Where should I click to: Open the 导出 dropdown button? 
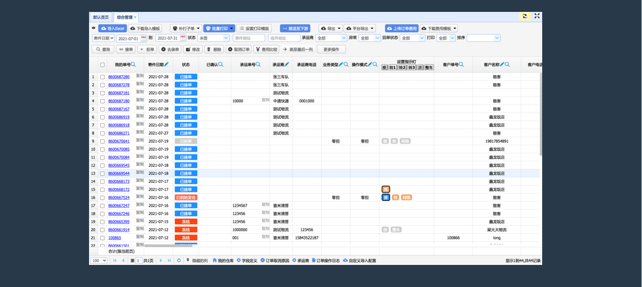pyautogui.click(x=330, y=29)
